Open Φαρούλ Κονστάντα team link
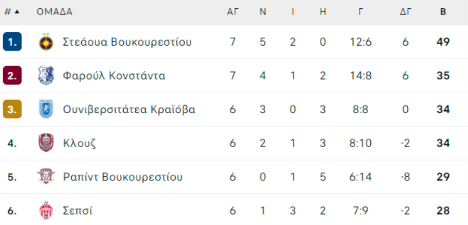The height and width of the screenshot is (225, 468). [x=114, y=76]
